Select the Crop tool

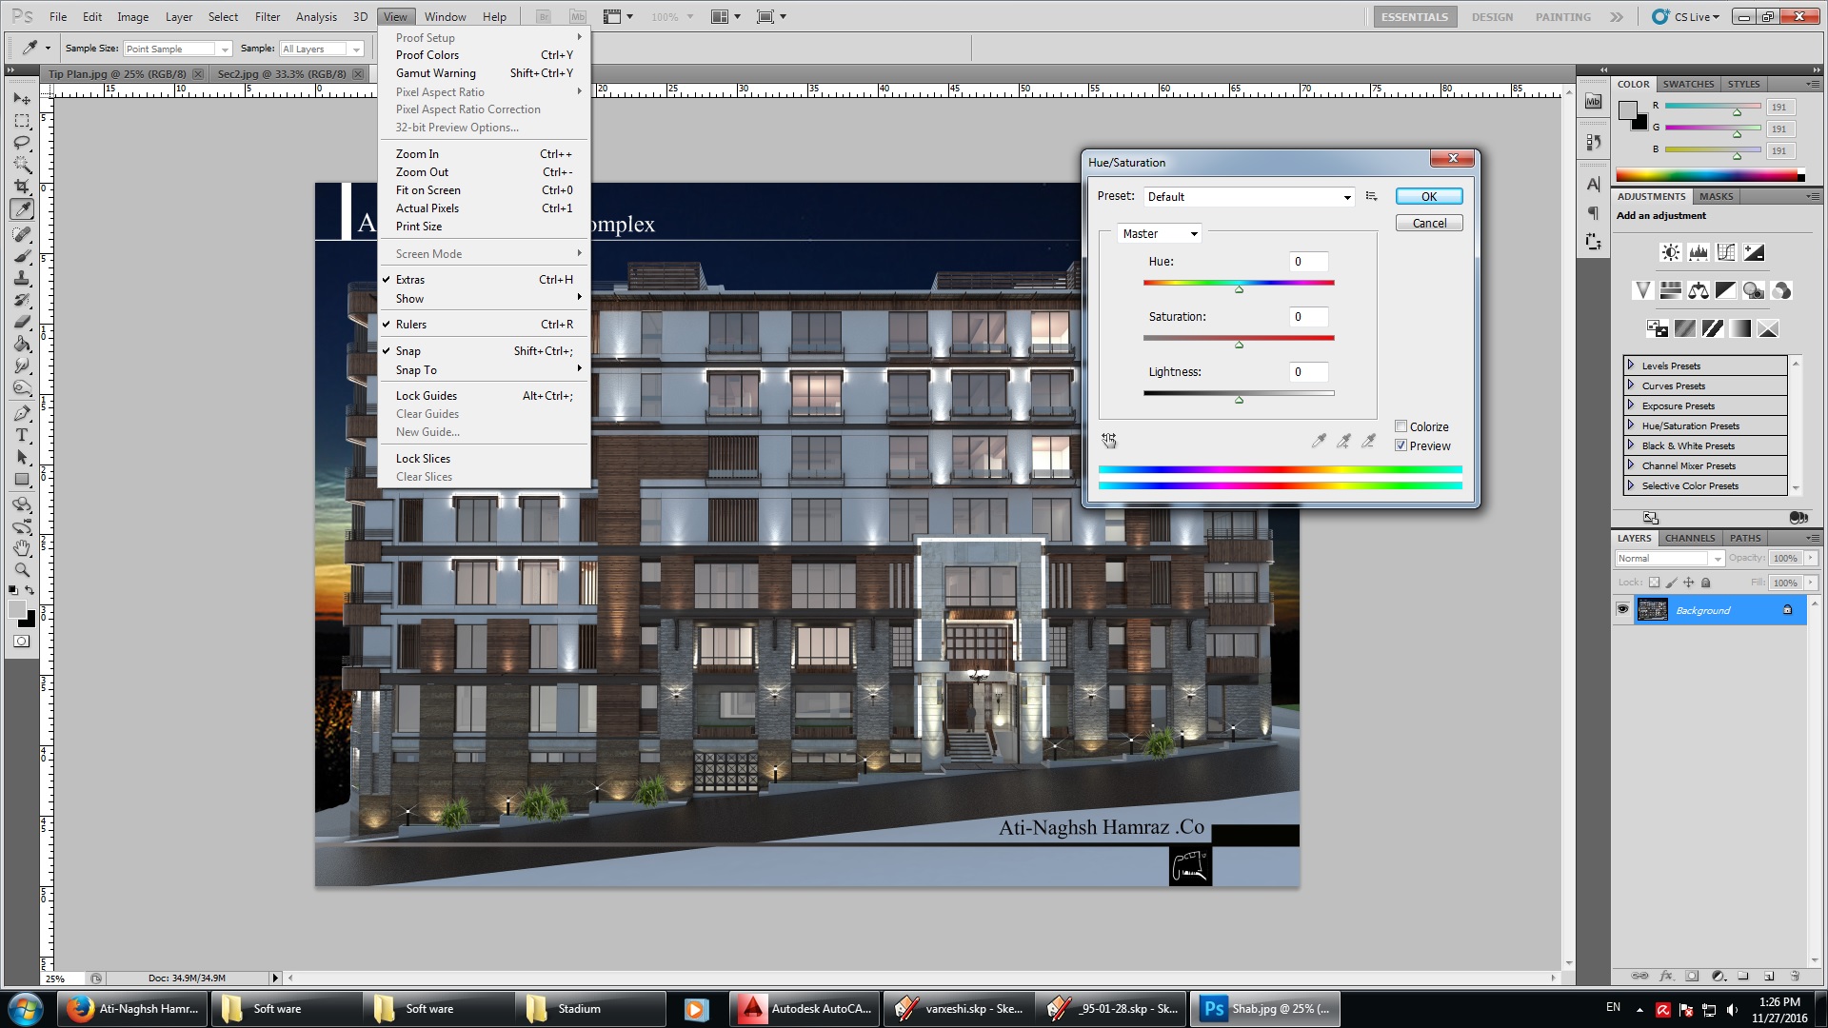click(22, 187)
